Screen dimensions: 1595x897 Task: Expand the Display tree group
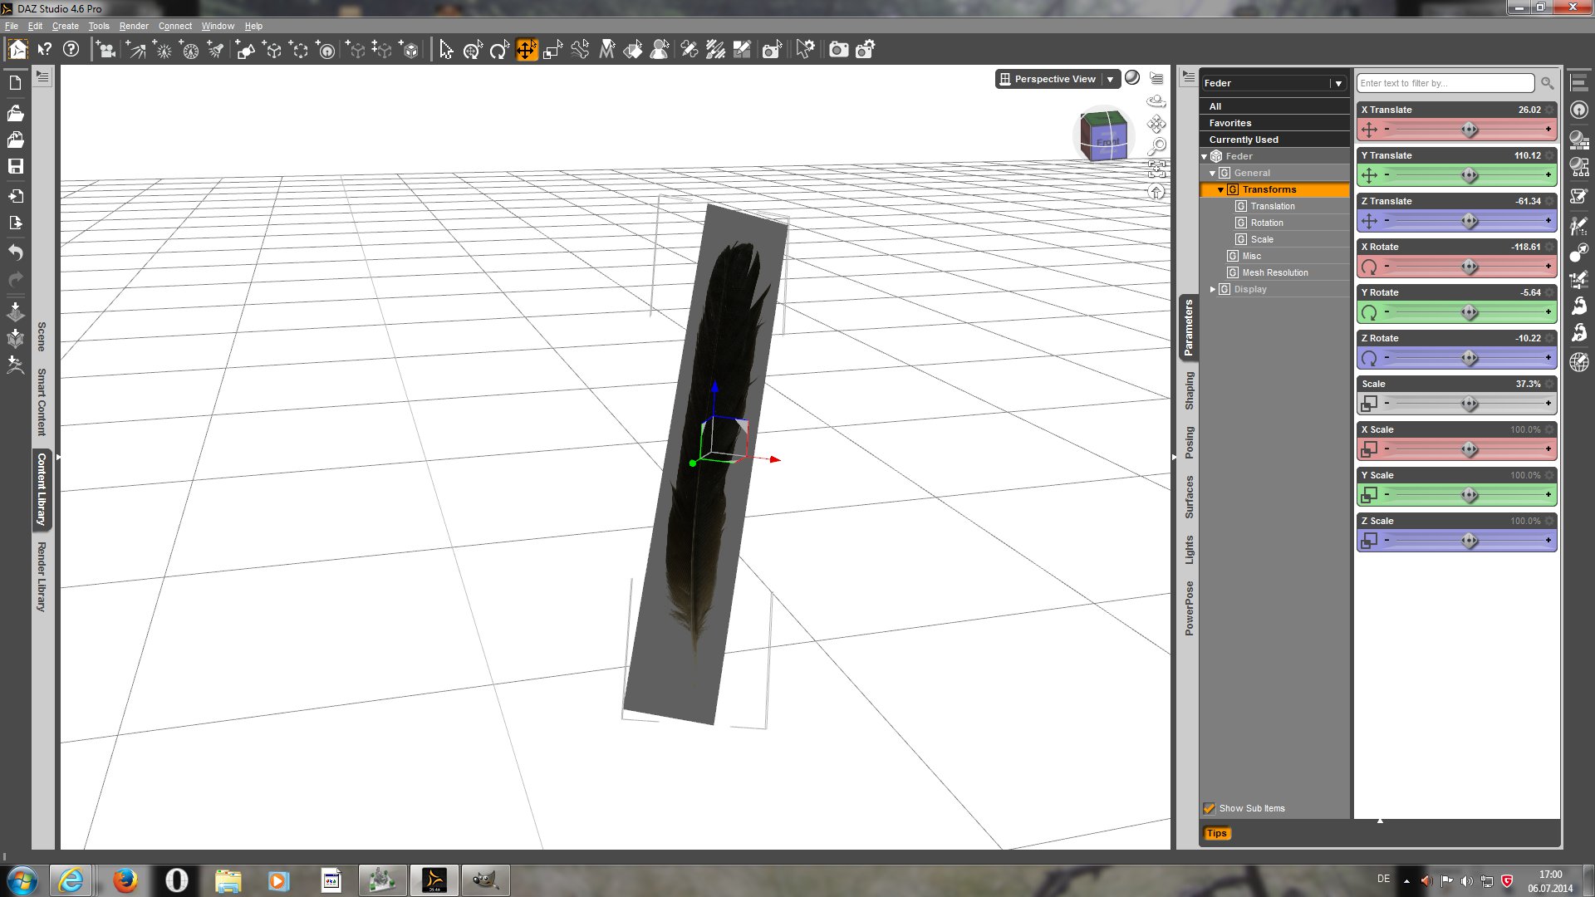click(x=1213, y=289)
